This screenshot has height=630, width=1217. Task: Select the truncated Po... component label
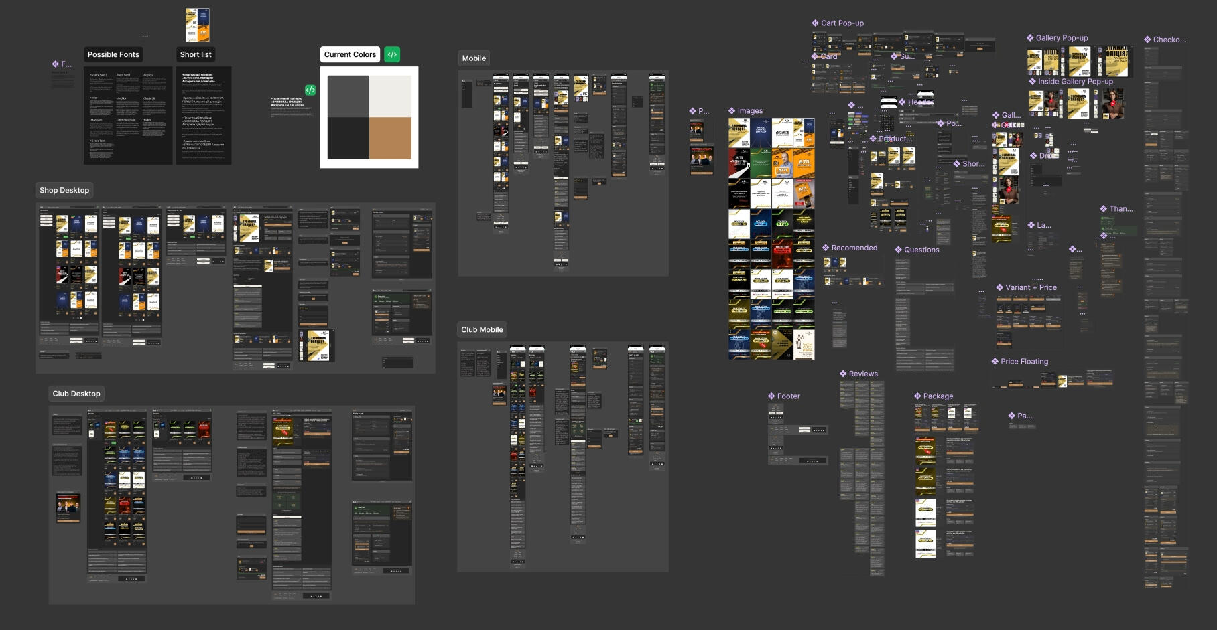pyautogui.click(x=954, y=123)
